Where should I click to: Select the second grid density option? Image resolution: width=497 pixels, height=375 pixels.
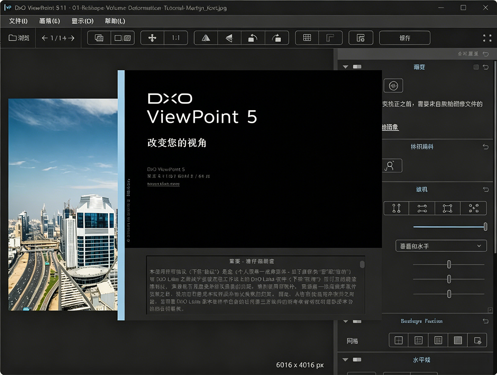coord(418,340)
